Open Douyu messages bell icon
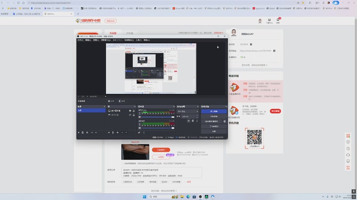Image resolution: width=357 pixels, height=200 pixels. click(x=278, y=20)
